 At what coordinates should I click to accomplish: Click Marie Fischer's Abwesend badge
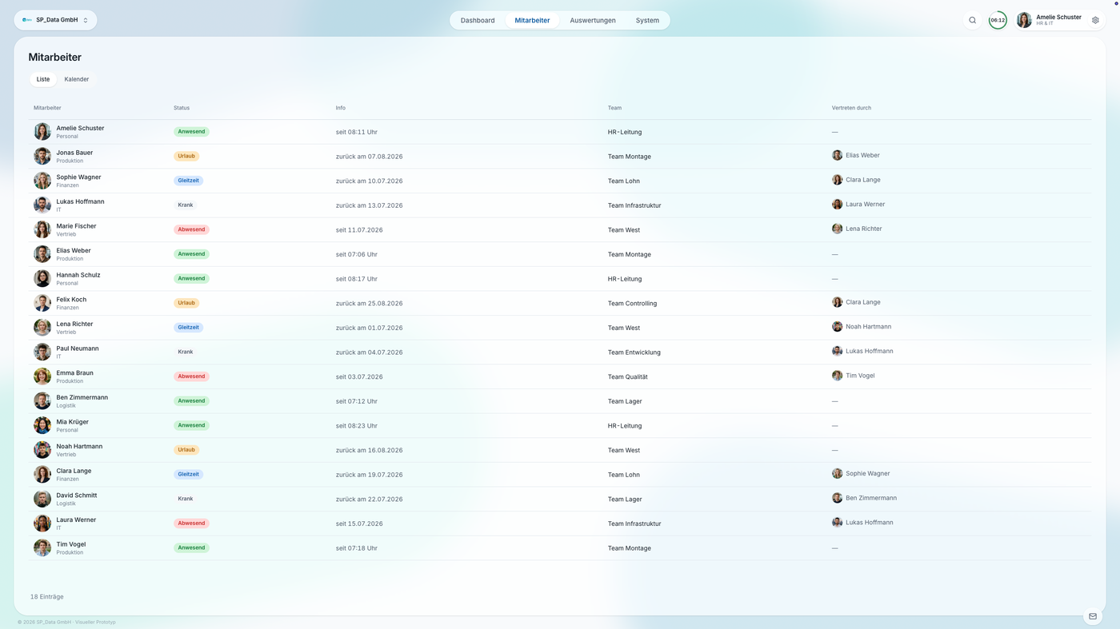tap(191, 229)
